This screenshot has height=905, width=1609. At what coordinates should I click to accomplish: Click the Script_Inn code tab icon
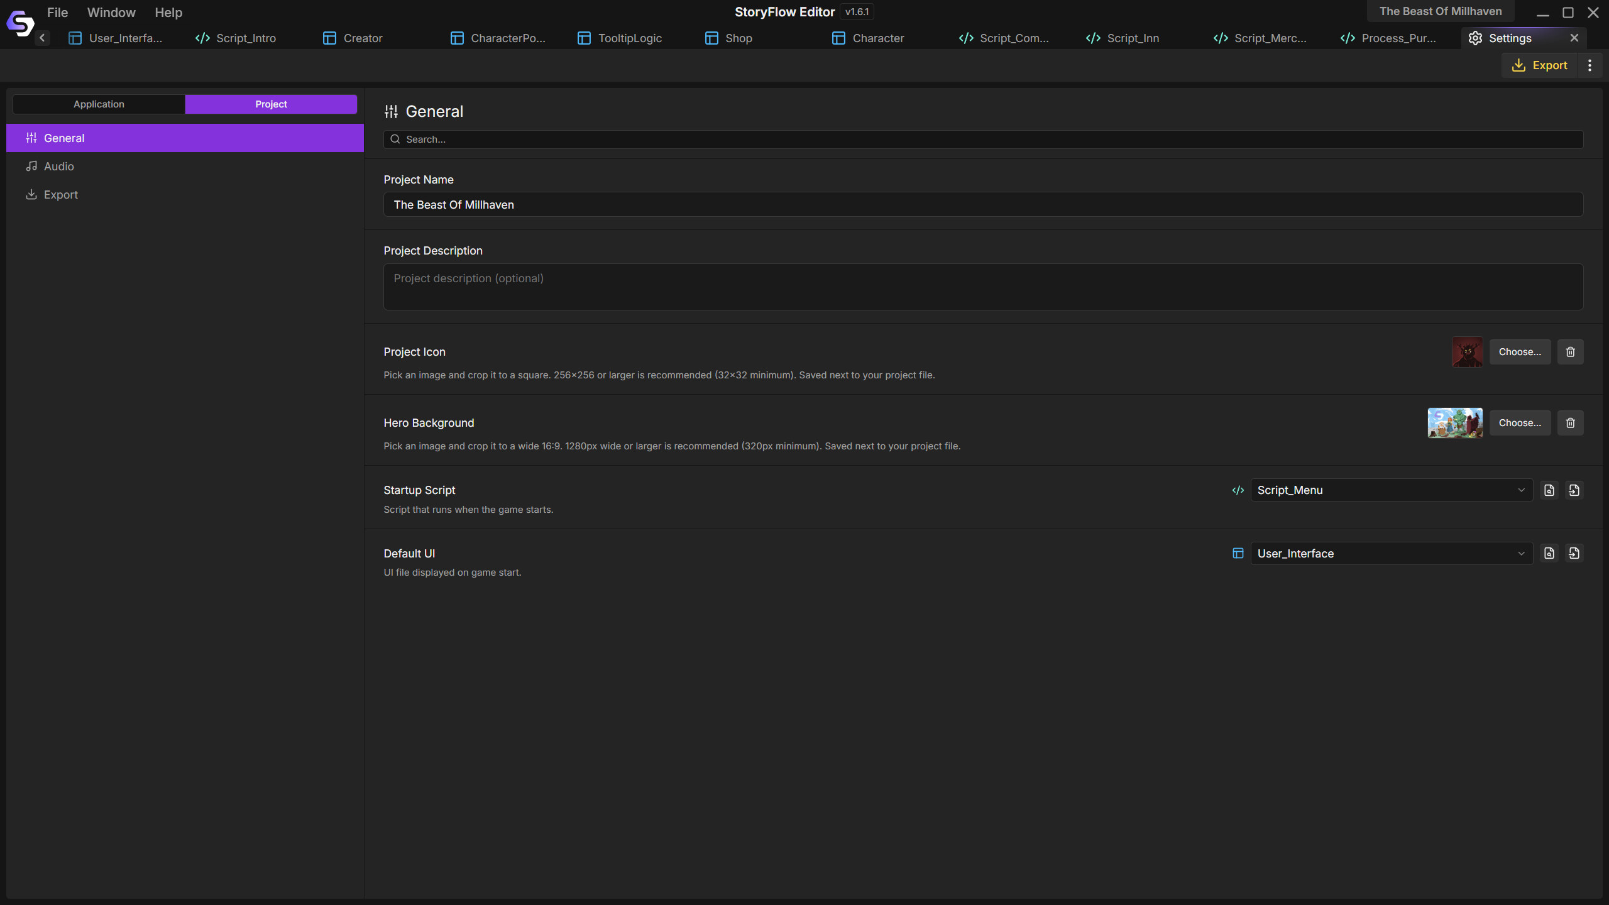[x=1093, y=38]
